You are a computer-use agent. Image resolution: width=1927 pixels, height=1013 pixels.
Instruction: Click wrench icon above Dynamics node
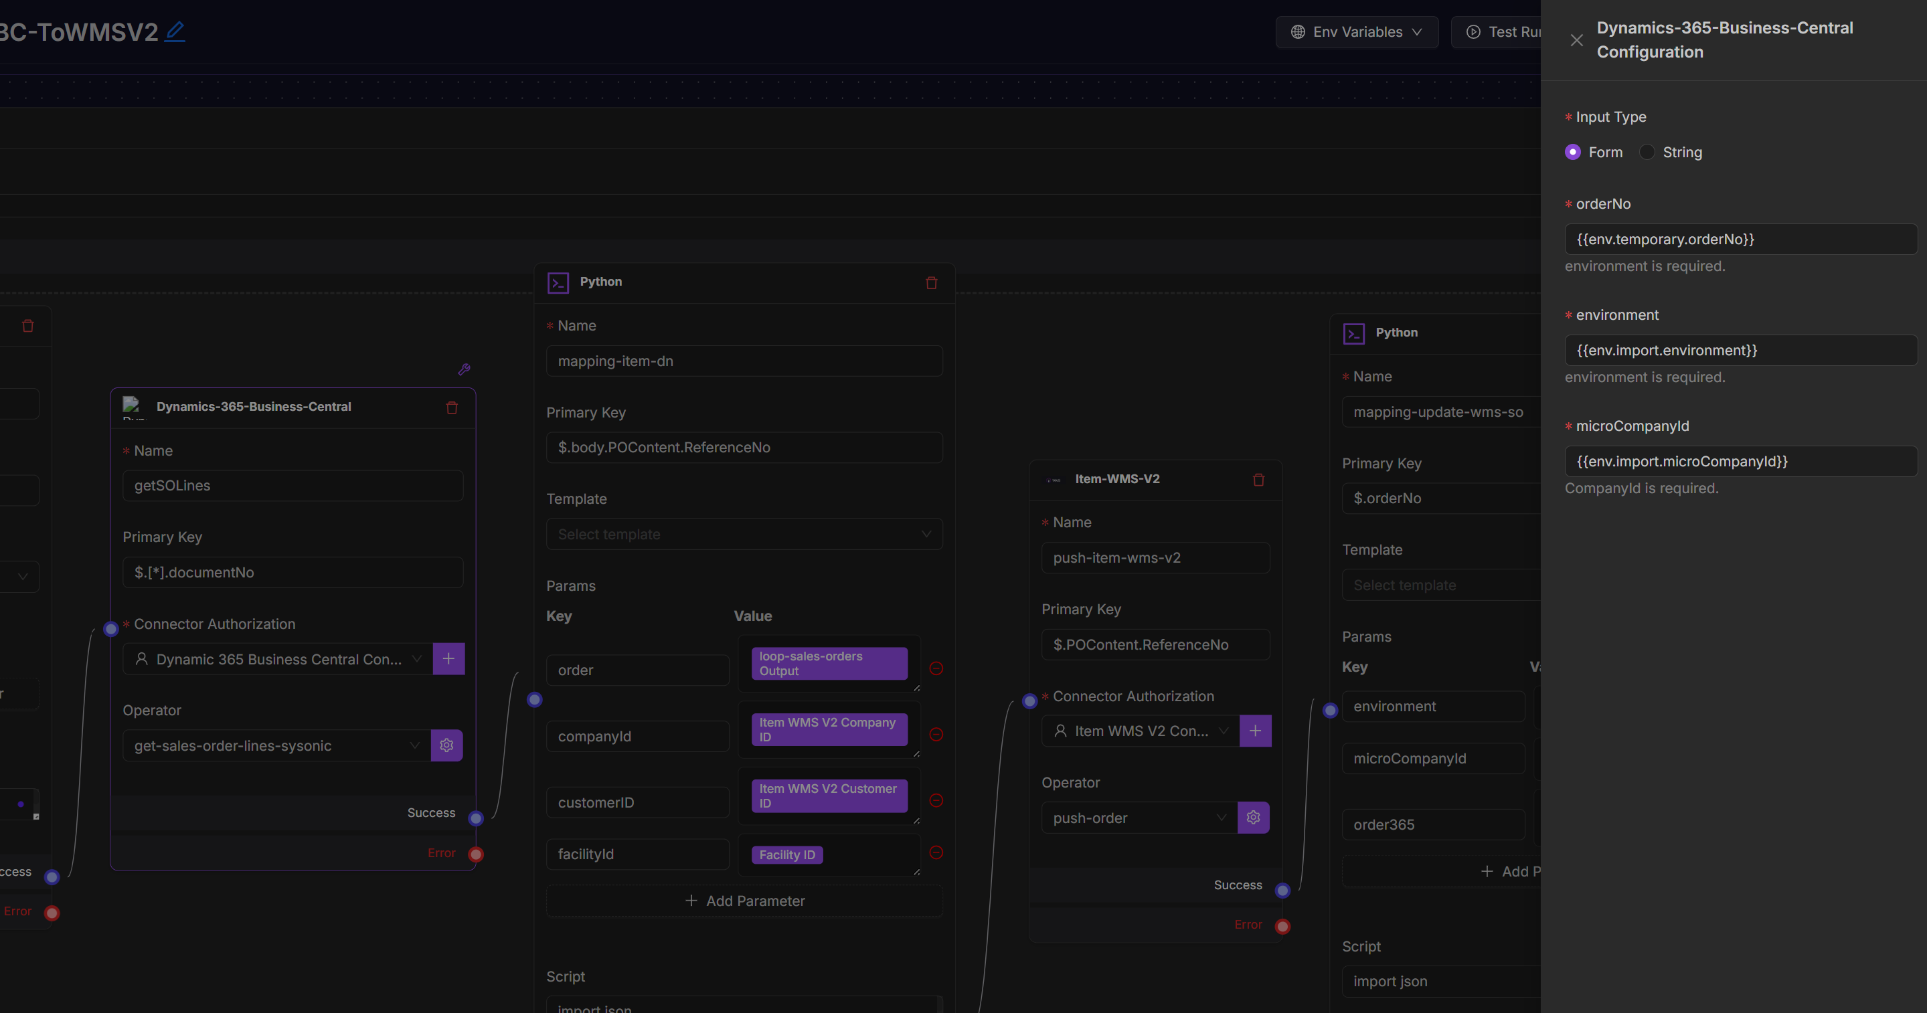pyautogui.click(x=464, y=369)
